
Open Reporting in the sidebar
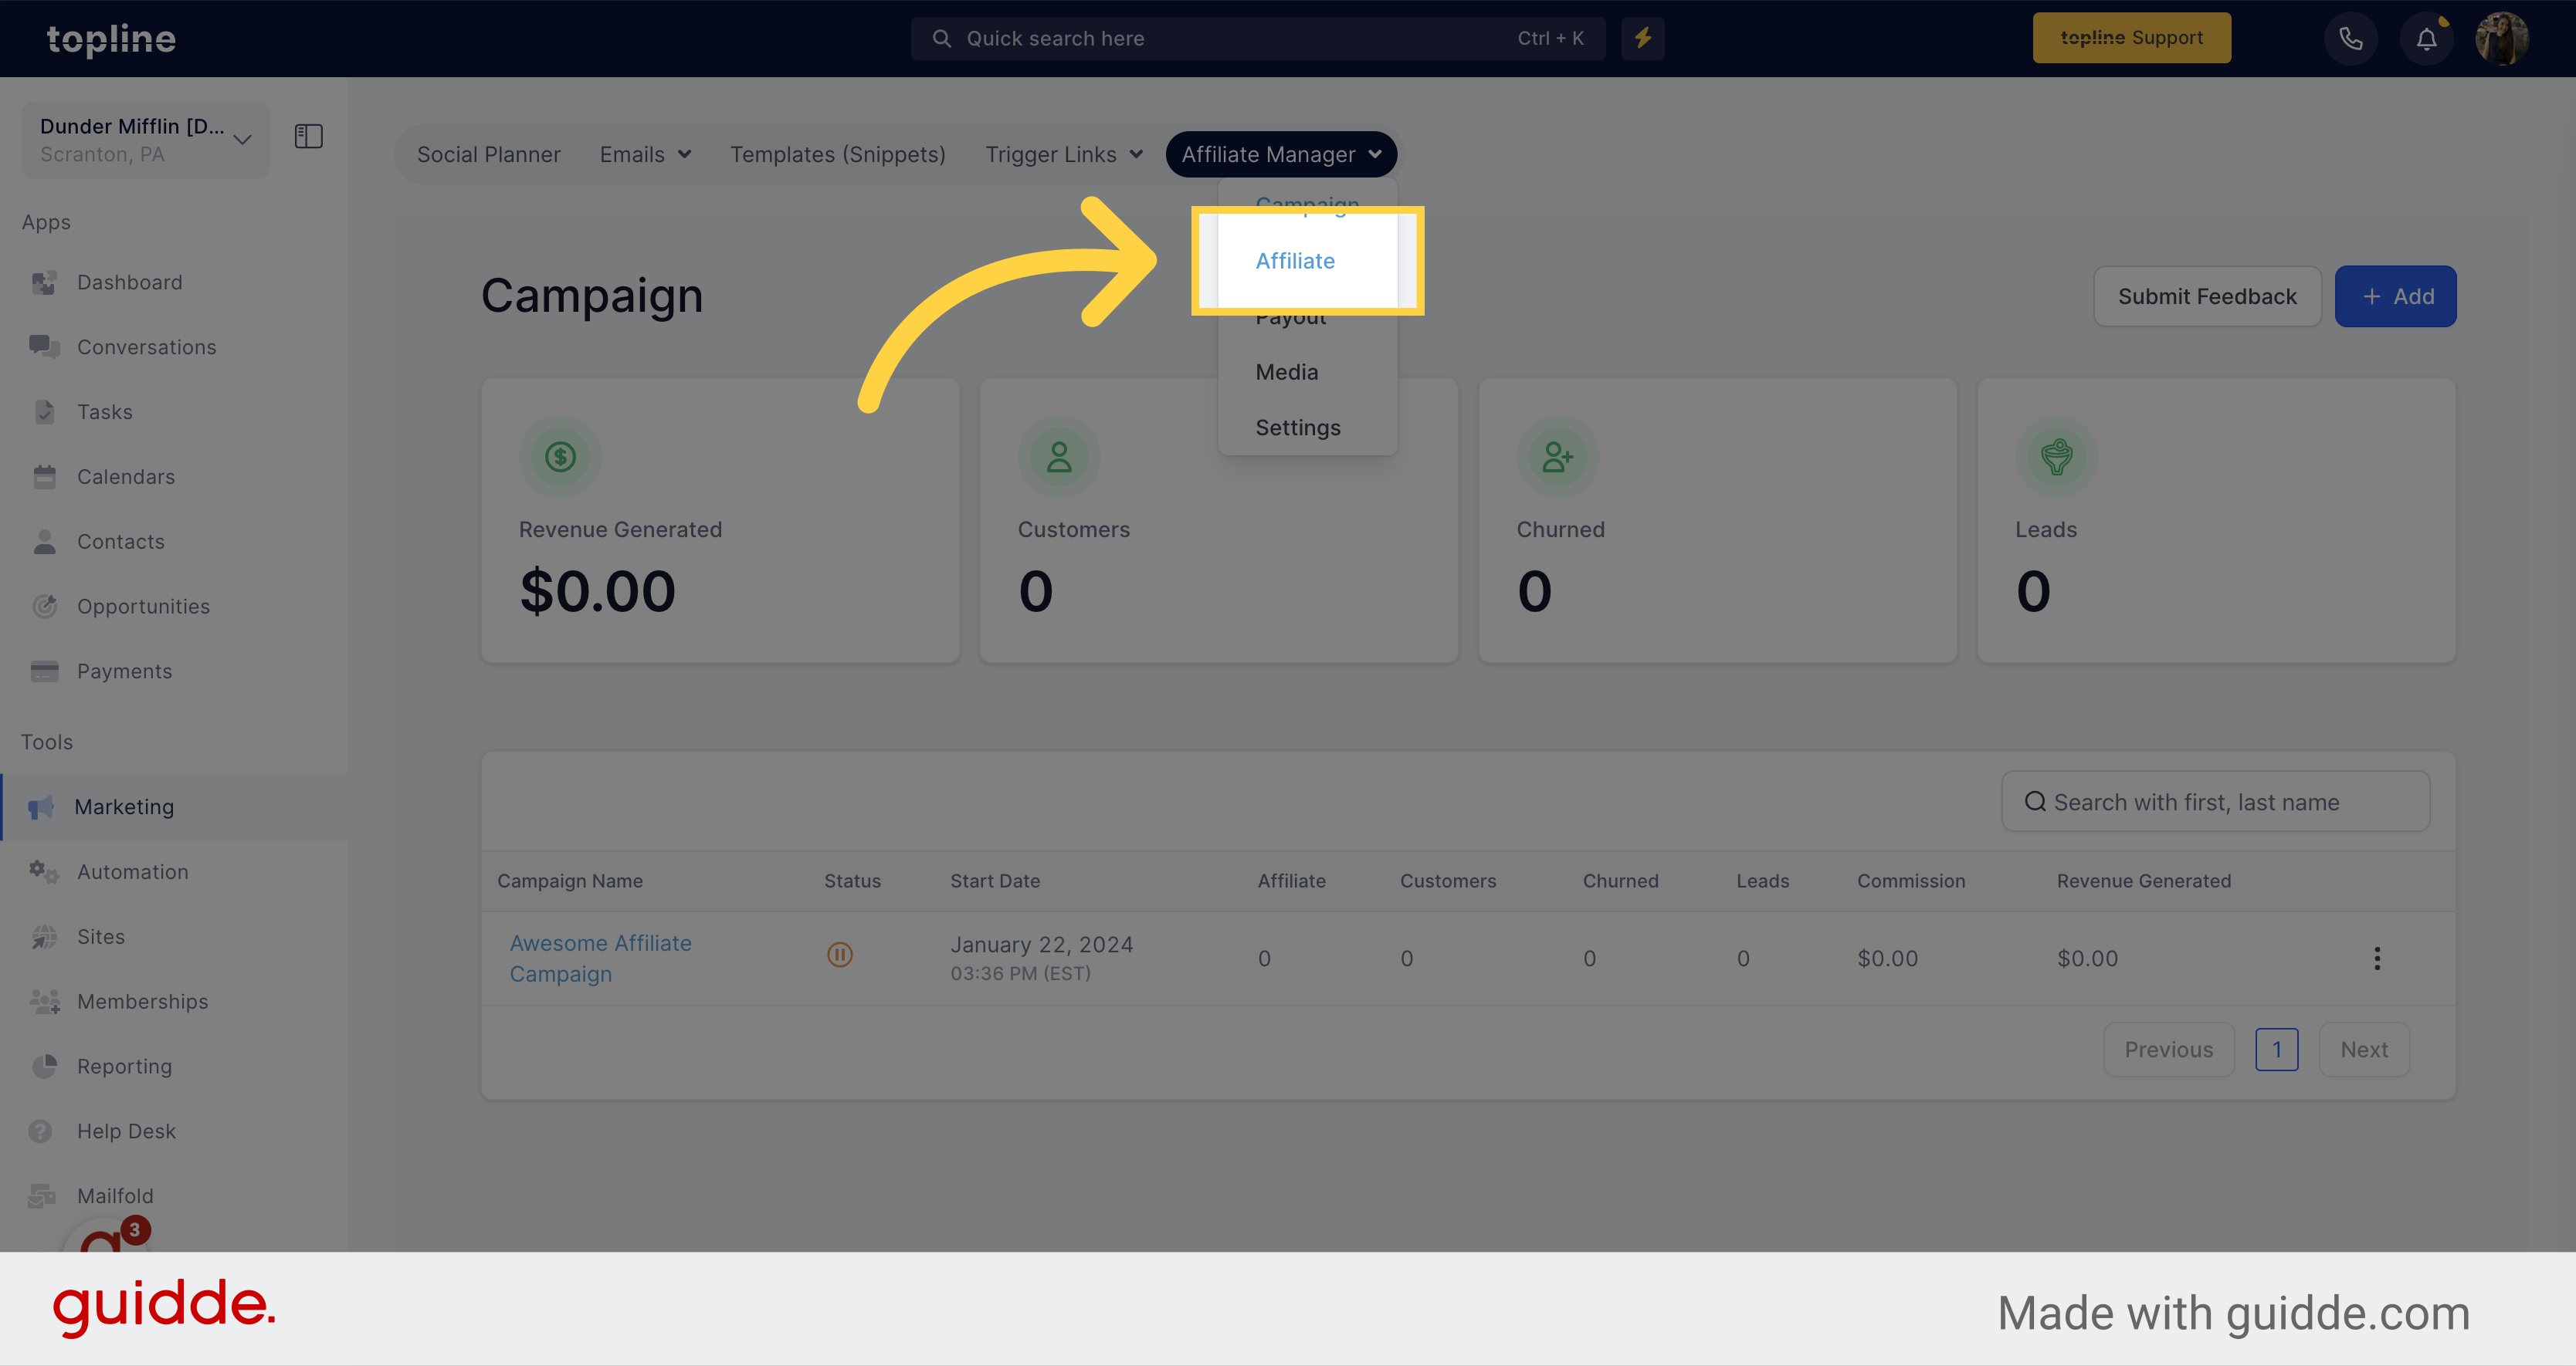125,1067
